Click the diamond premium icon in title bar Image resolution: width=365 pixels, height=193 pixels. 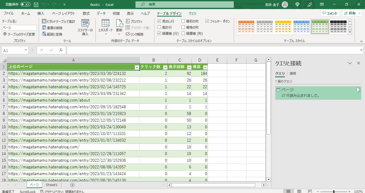pos(297,5)
